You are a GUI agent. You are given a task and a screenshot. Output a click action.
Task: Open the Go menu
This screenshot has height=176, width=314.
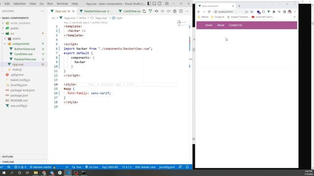pyautogui.click(x=42, y=3)
